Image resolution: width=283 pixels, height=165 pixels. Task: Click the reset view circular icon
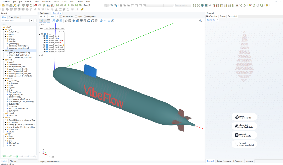coord(66,21)
